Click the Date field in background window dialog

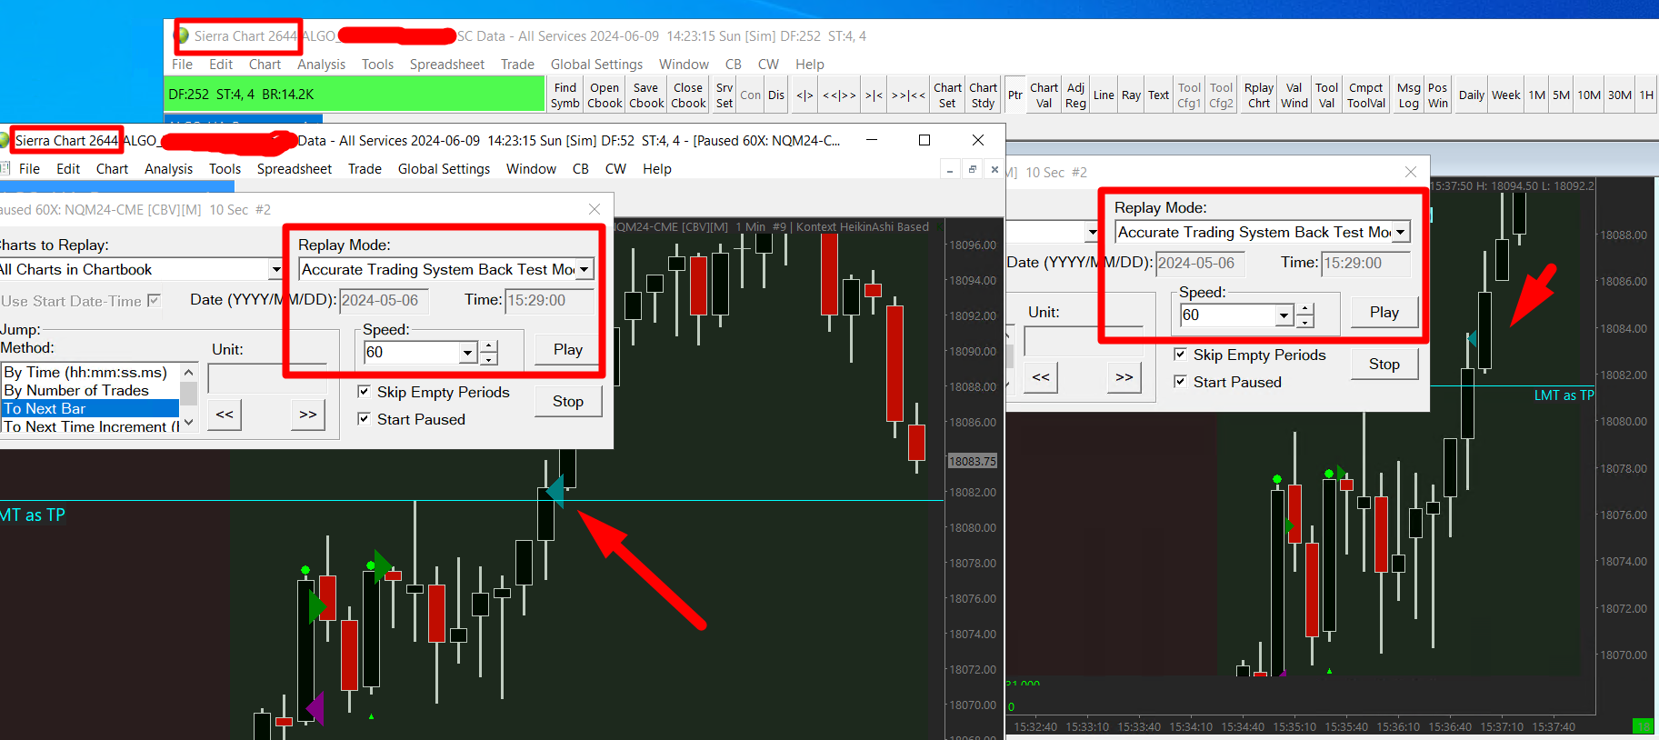tap(1201, 263)
